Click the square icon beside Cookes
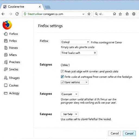Screen dimensions: 139x139 click(x=6, y=85)
